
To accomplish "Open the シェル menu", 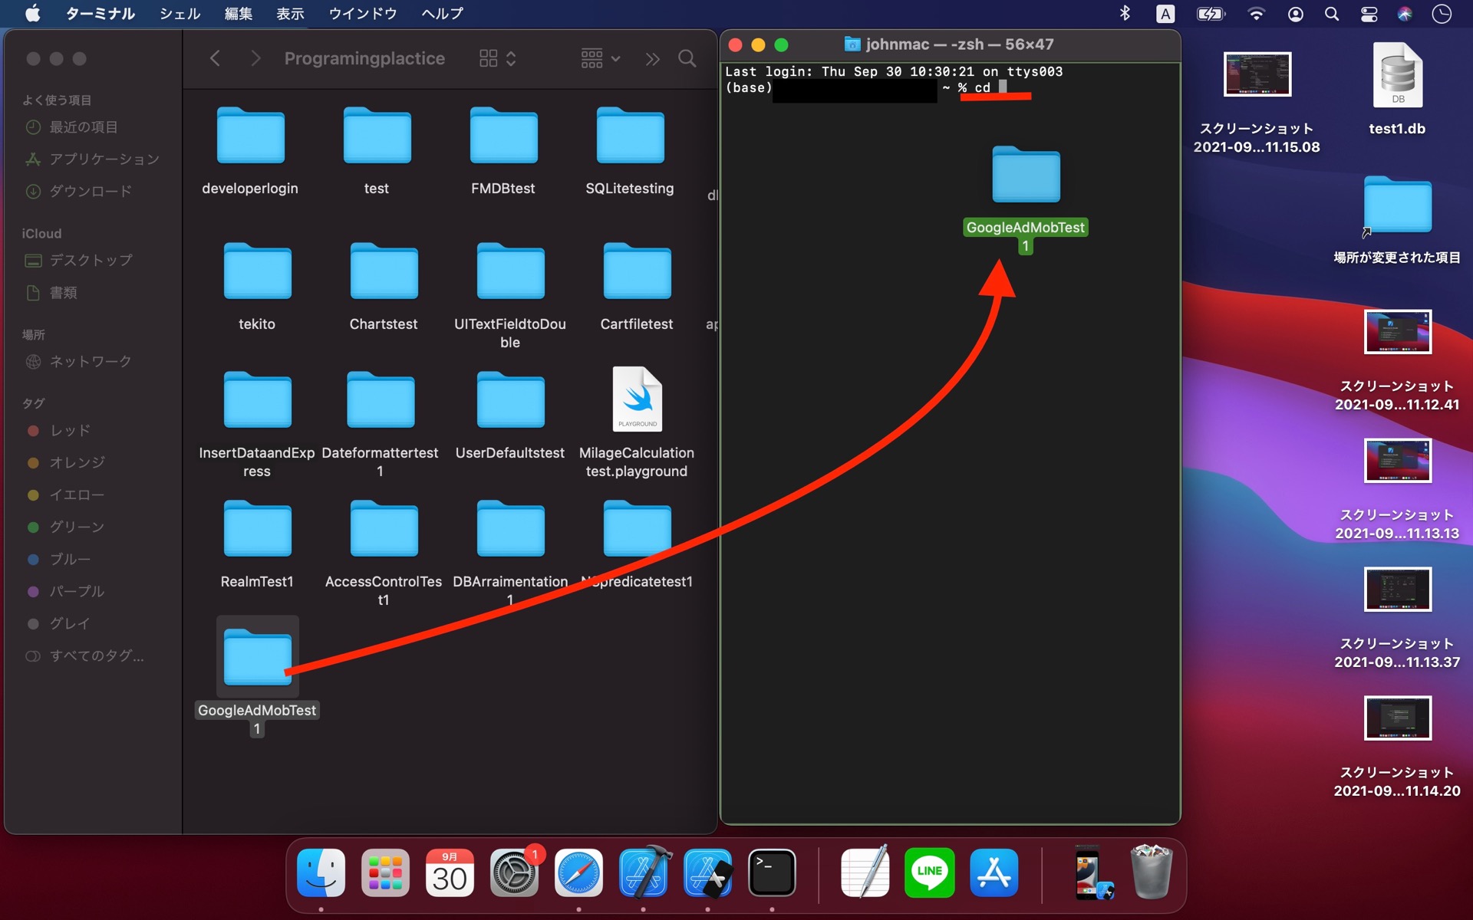I will click(x=180, y=14).
